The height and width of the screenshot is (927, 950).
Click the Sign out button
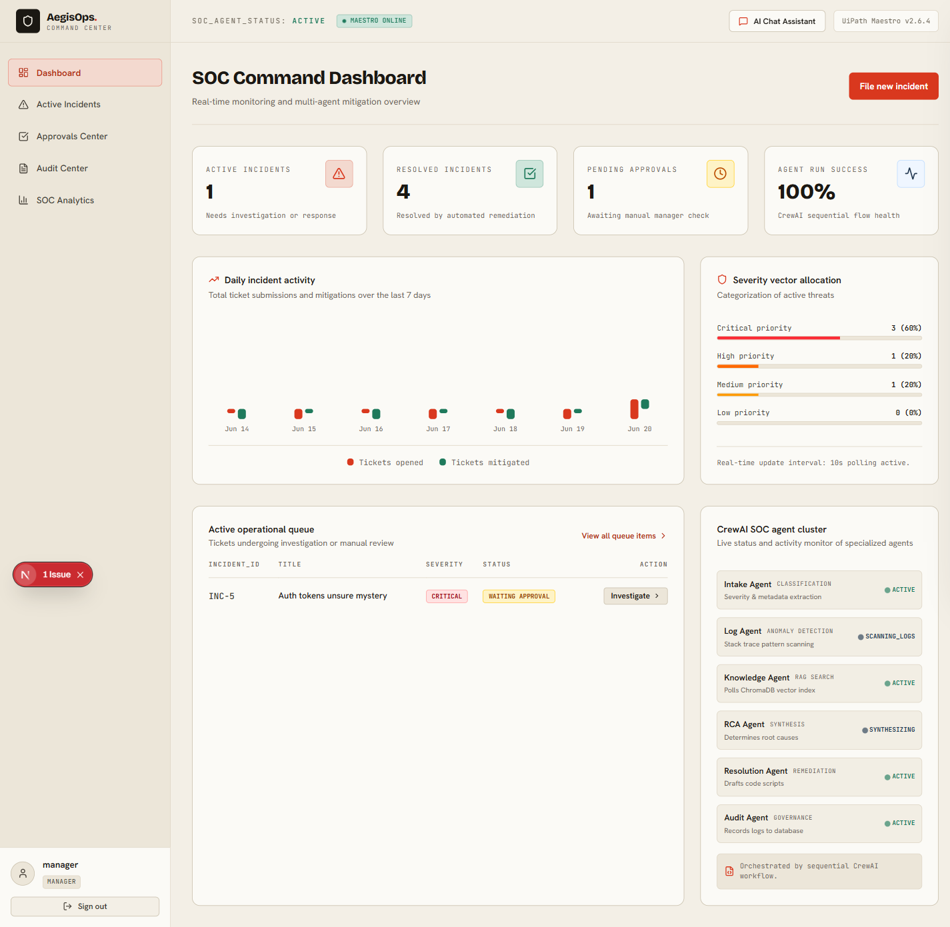(85, 906)
